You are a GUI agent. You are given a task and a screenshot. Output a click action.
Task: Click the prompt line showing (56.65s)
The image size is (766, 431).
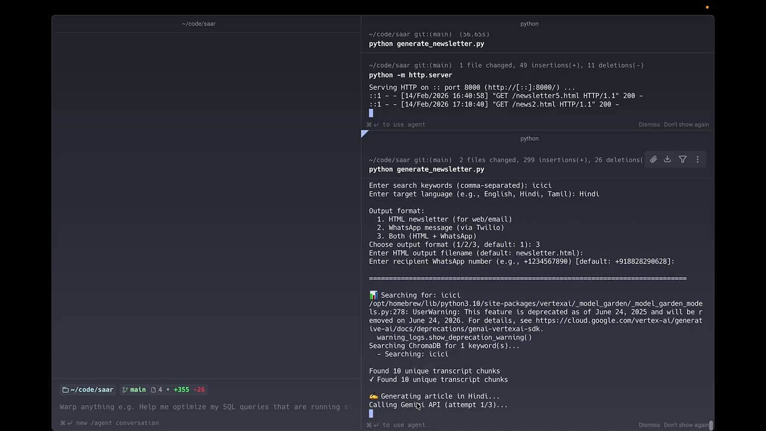[429, 35]
